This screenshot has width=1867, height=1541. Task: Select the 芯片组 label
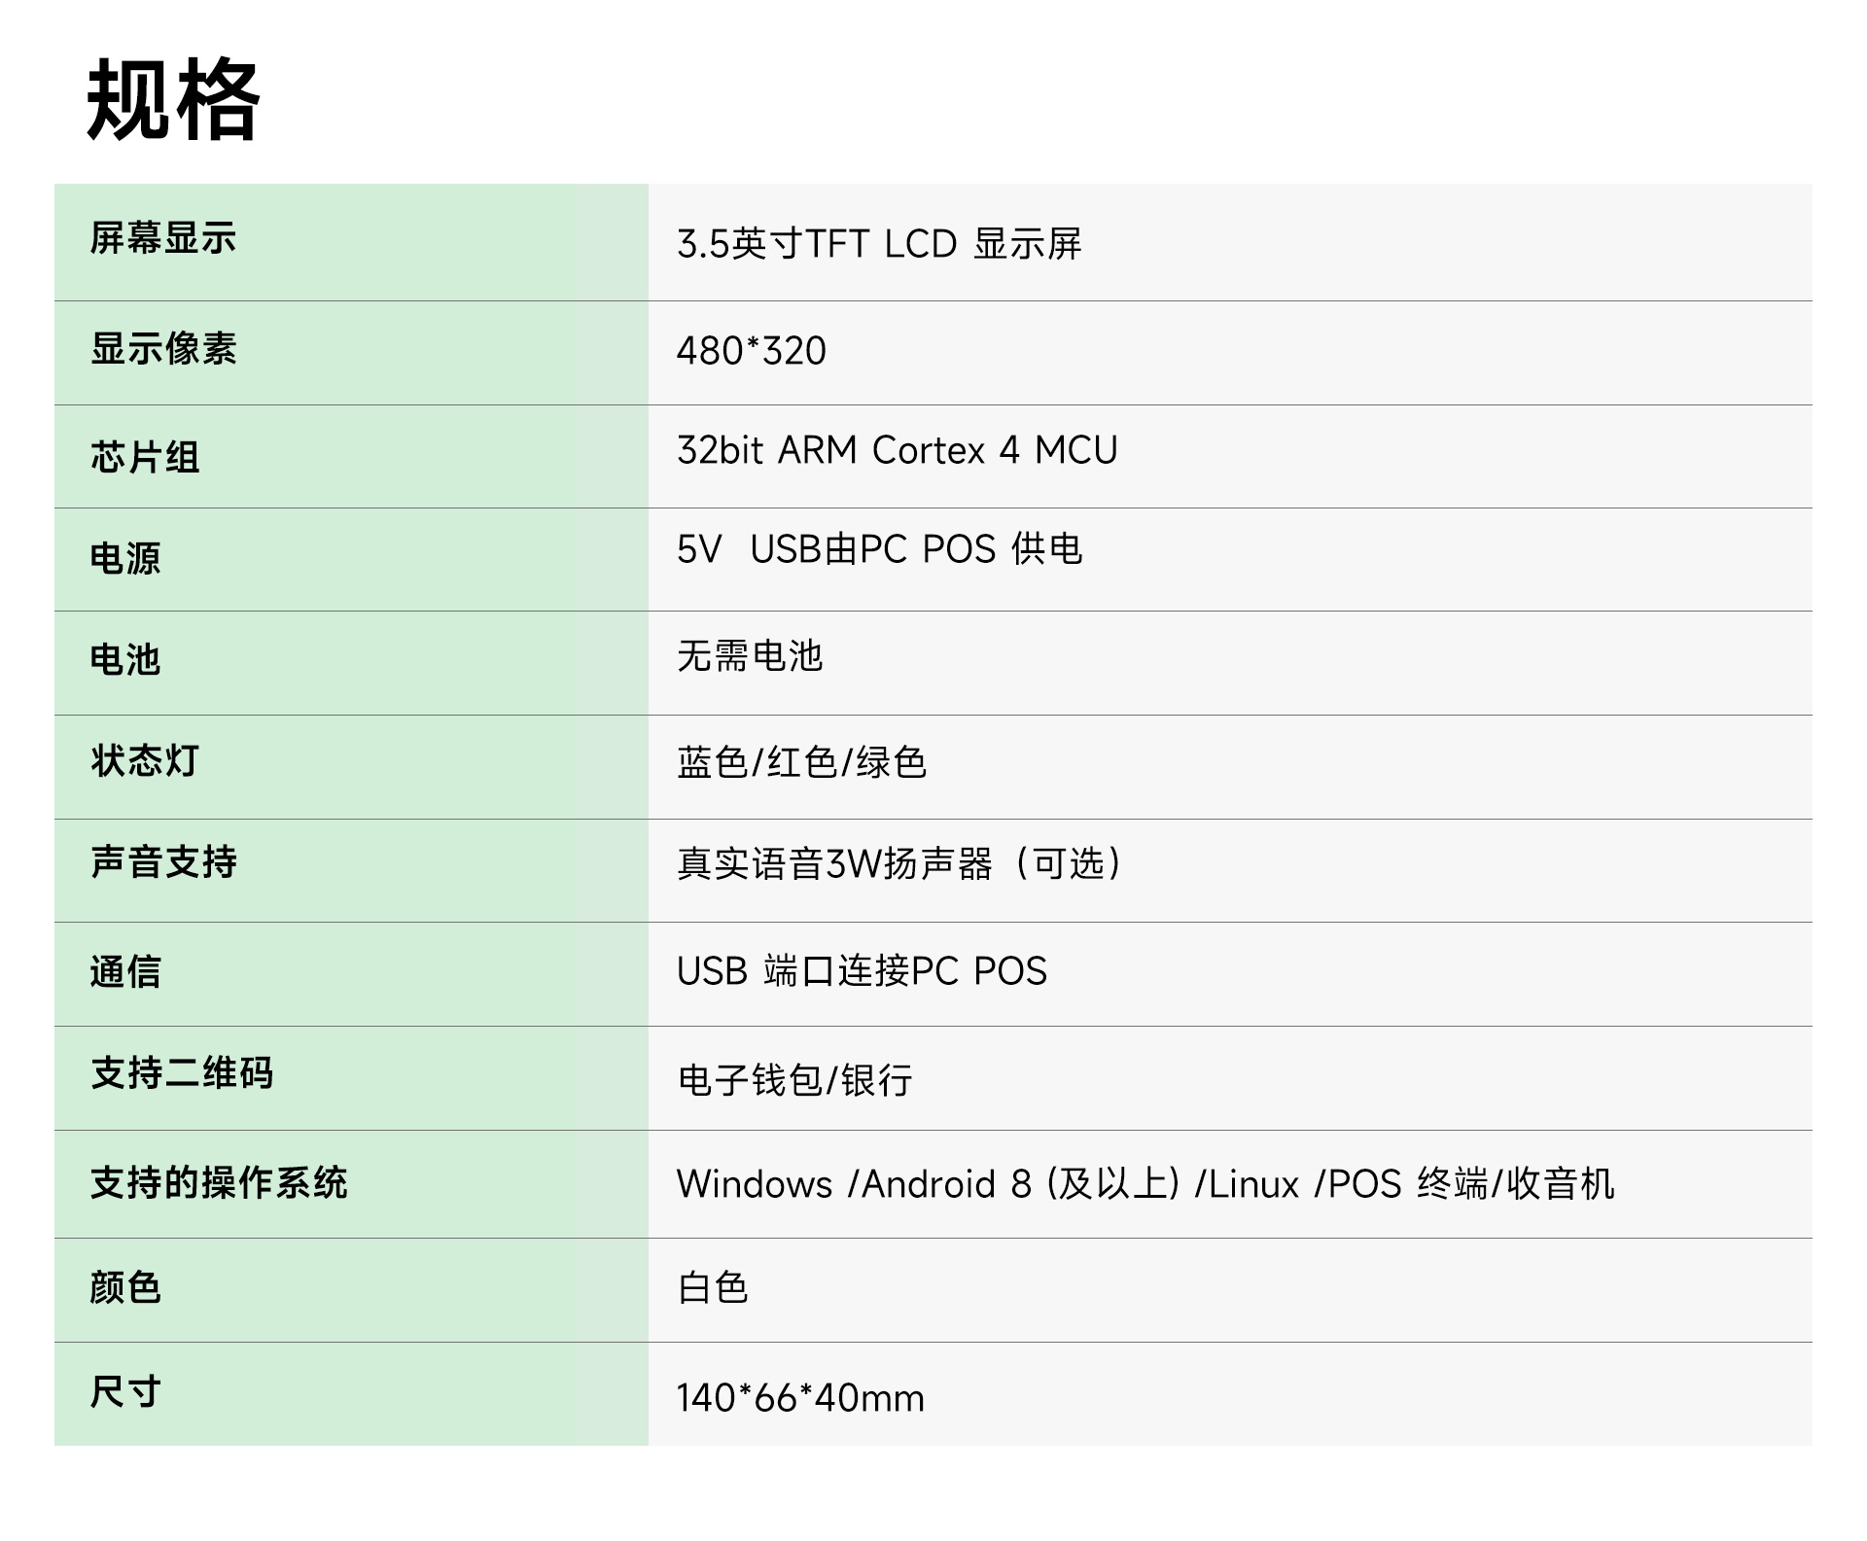click(145, 457)
